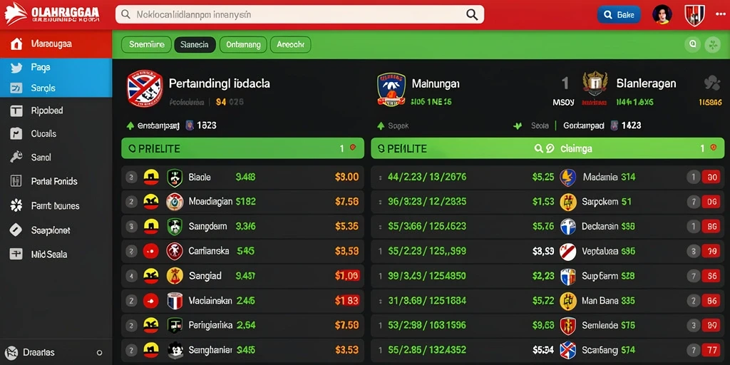Select the Snemiire tab
The width and height of the screenshot is (730, 365).
point(147,45)
